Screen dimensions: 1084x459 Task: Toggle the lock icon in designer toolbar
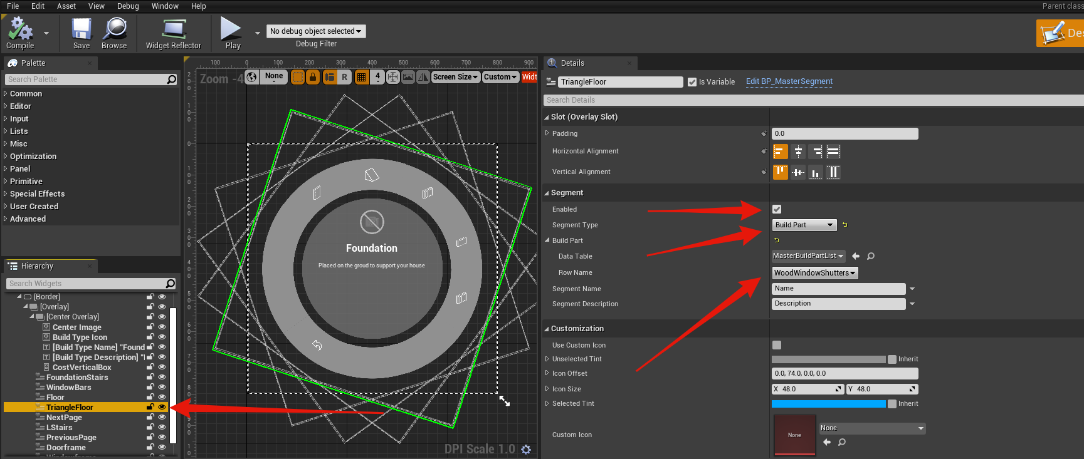pos(313,77)
